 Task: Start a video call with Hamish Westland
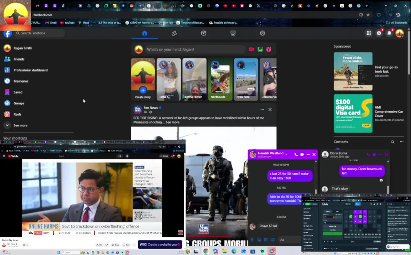[302, 155]
